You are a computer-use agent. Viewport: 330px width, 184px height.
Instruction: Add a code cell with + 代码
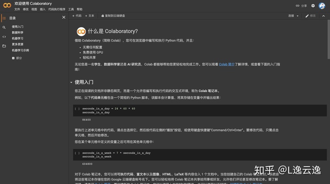point(77,16)
